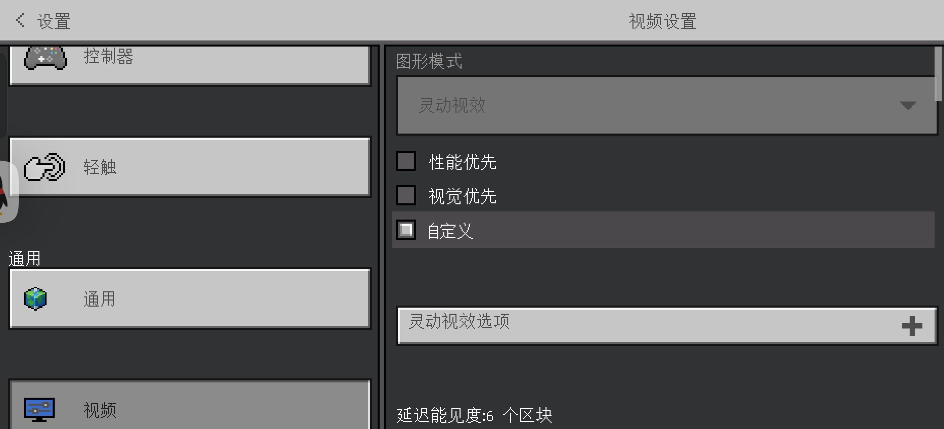Toggle the 视觉优先 checkbox
This screenshot has height=429, width=944.
[x=406, y=195]
